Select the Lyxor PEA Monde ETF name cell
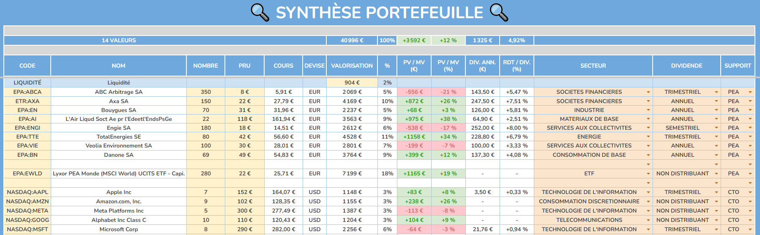Viewport: 760px width, 235px height. pyautogui.click(x=119, y=174)
